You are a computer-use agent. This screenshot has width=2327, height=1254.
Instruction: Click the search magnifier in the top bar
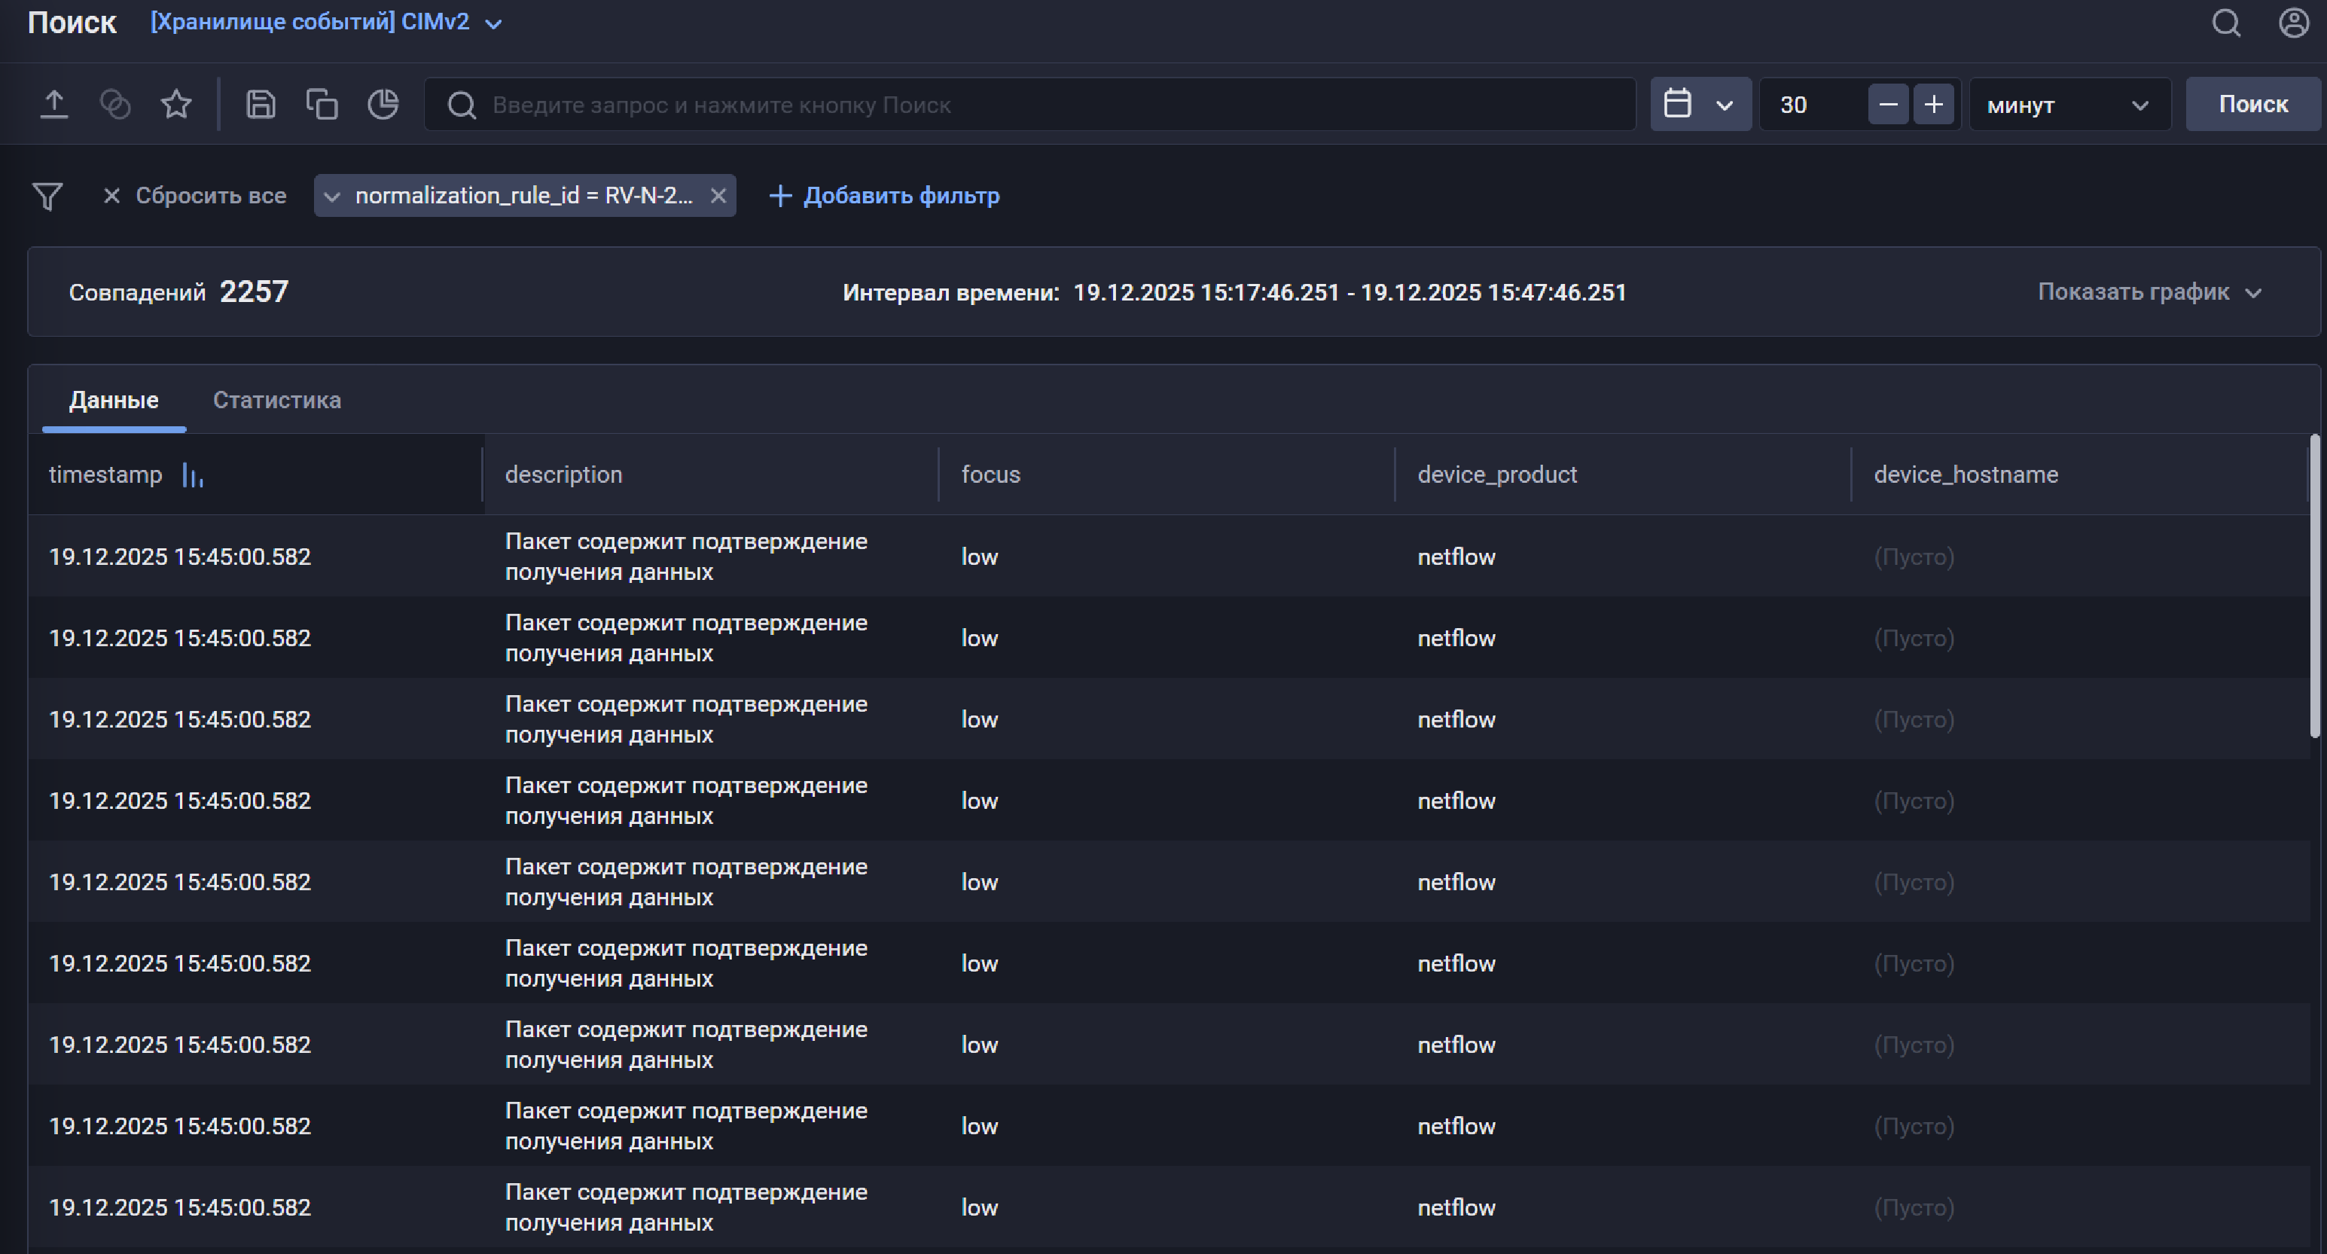[x=2226, y=24]
